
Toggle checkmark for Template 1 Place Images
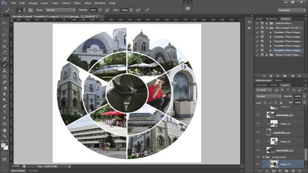257,32
